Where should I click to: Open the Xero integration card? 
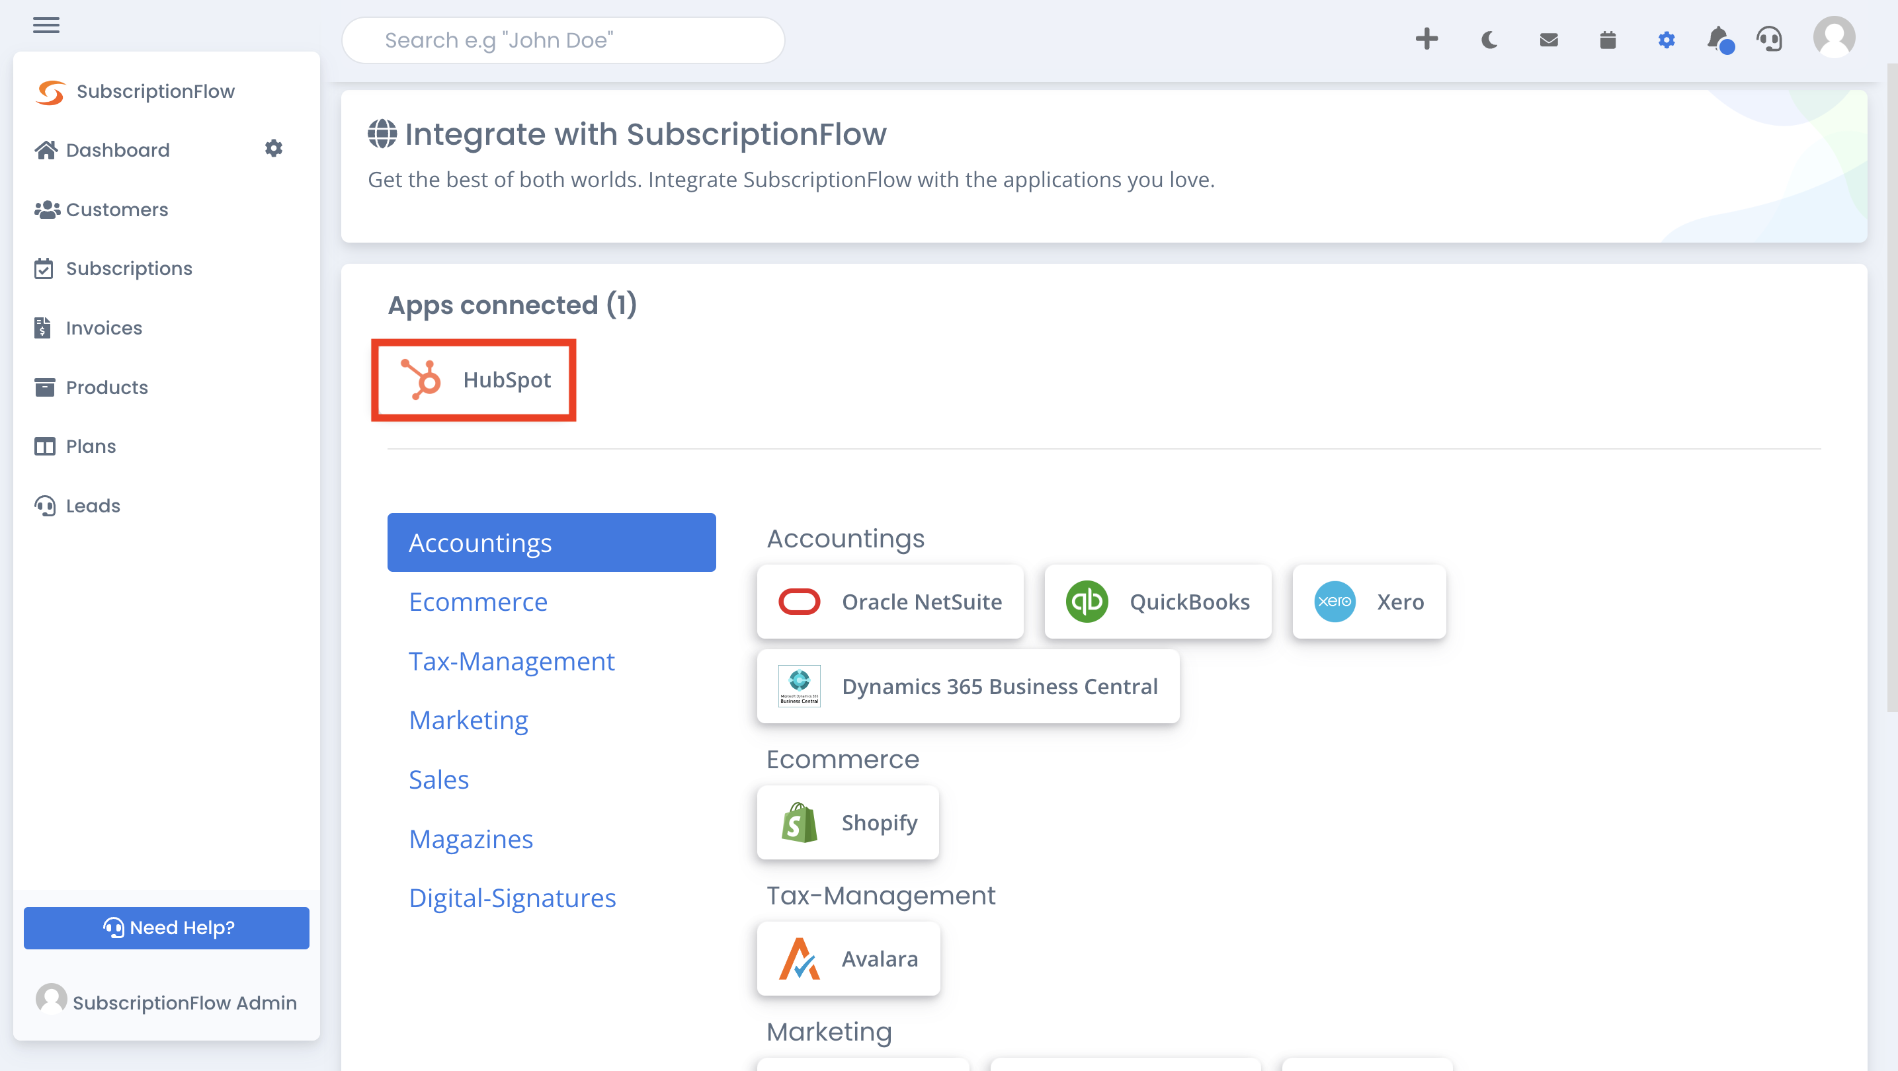coord(1369,601)
